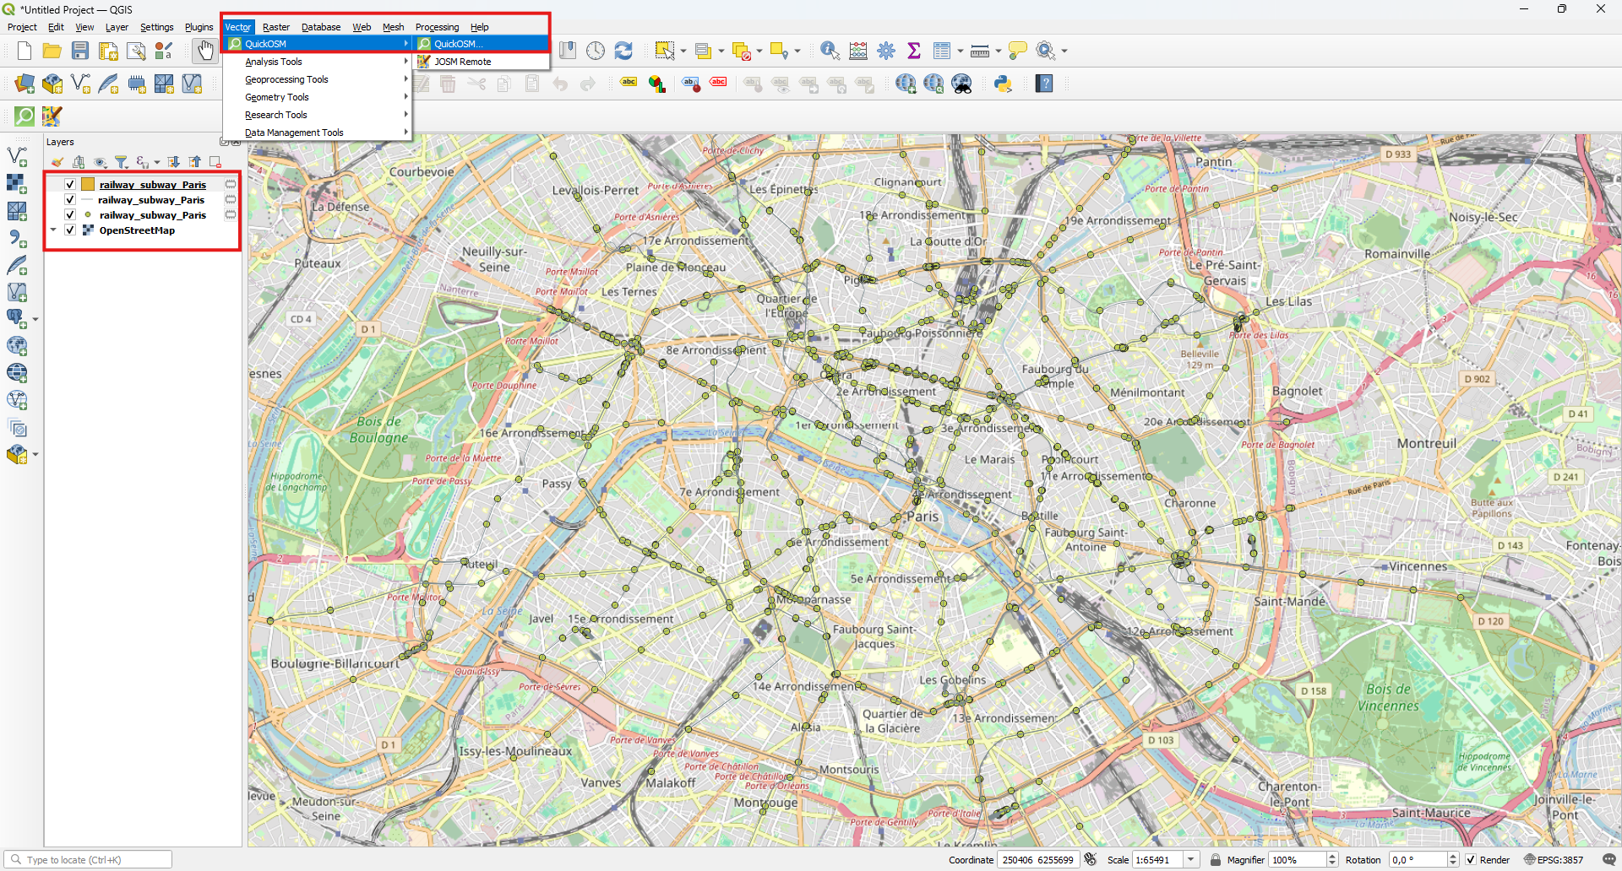Refresh the map canvas

(x=623, y=51)
